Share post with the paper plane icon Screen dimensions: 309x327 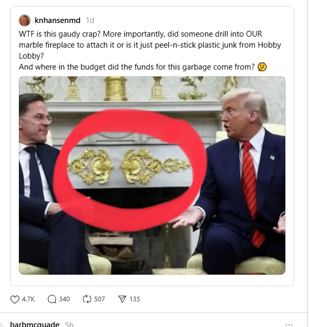tap(122, 299)
